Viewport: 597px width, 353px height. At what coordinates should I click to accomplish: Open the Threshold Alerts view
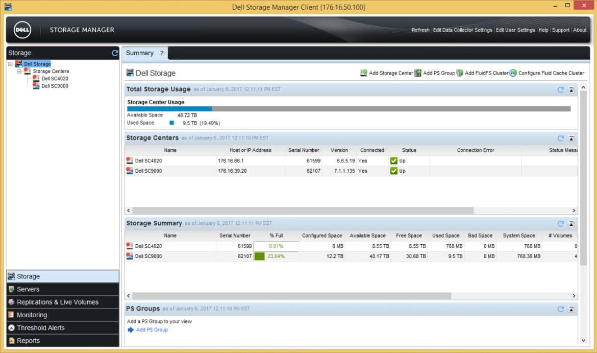click(63, 328)
